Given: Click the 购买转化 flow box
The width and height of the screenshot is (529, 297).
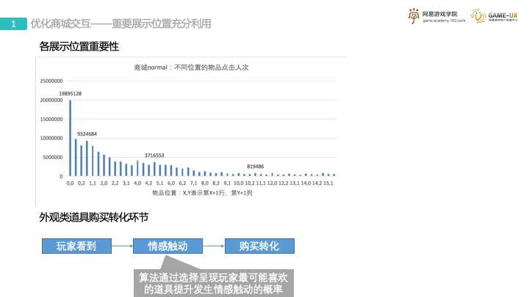Looking at the screenshot, I should (259, 246).
